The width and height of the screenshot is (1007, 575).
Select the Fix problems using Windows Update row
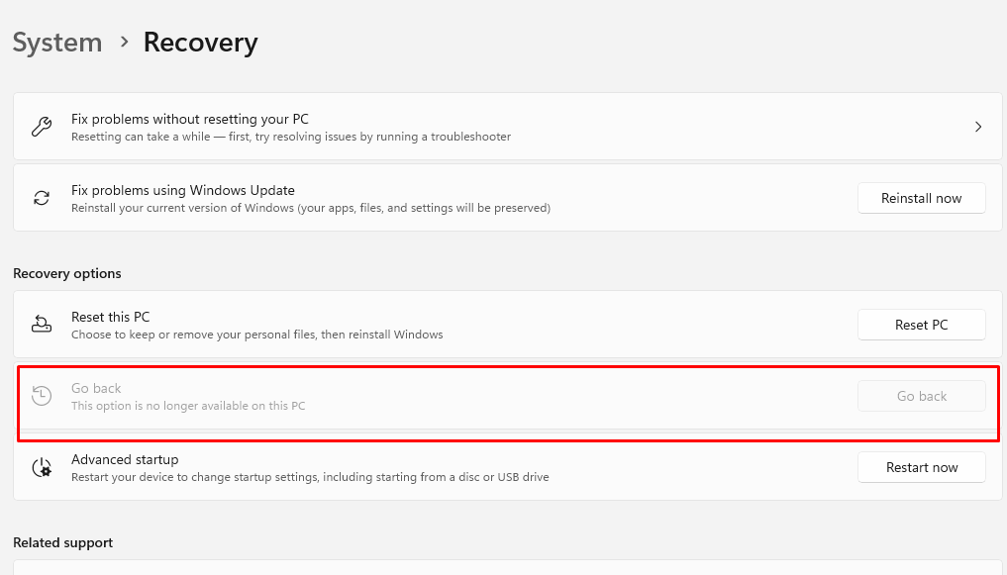pyautogui.click(x=507, y=198)
